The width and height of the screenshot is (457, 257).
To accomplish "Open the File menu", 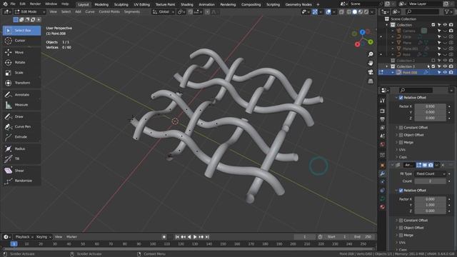I will [x=13, y=4].
